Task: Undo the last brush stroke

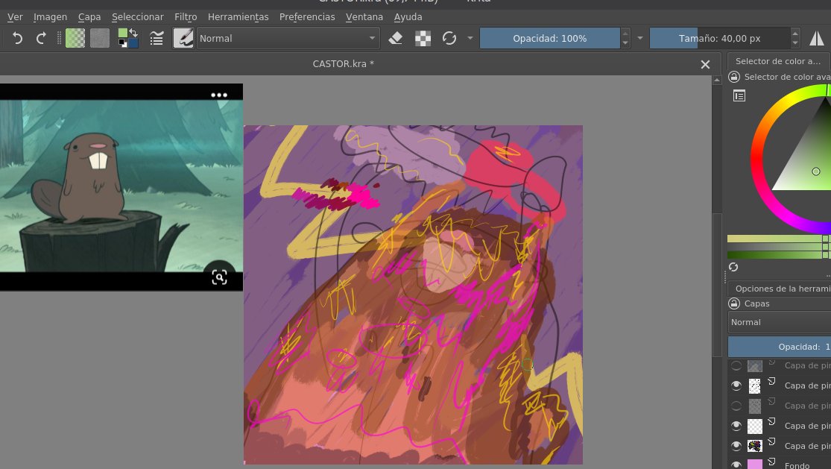Action: pyautogui.click(x=17, y=38)
